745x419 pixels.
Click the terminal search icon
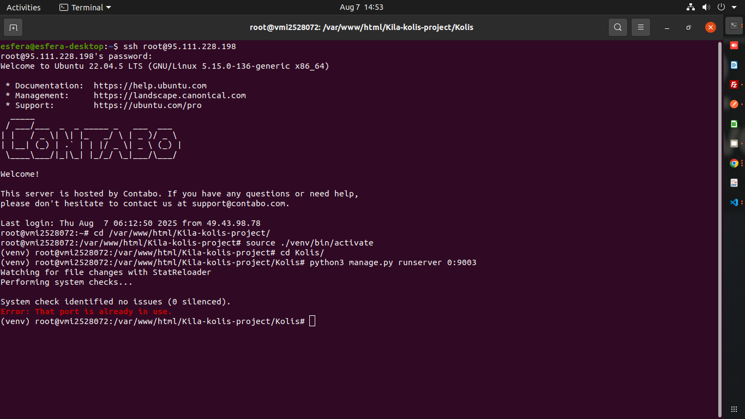(617, 27)
